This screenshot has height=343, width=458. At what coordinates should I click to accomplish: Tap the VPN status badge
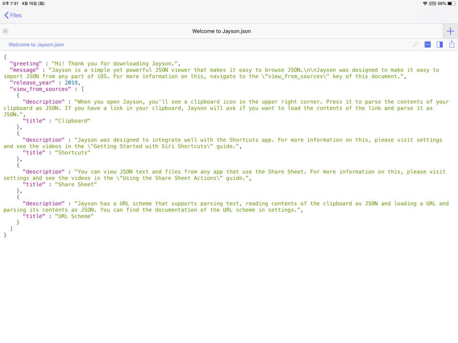433,3
